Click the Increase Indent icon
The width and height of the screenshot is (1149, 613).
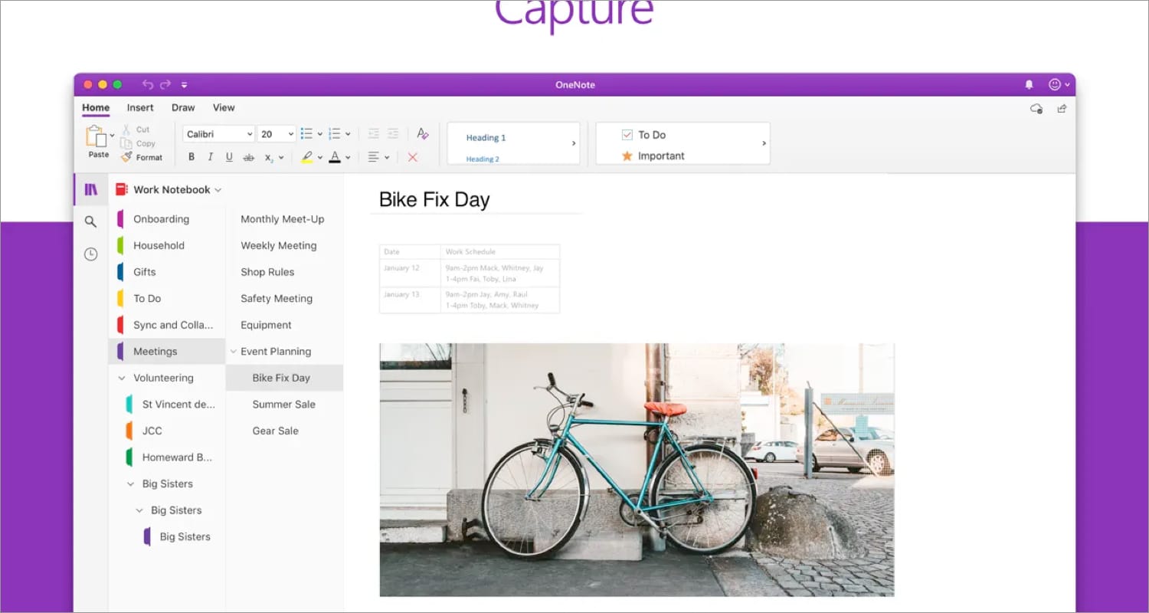tap(393, 134)
